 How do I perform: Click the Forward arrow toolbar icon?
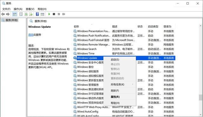pyautogui.click(x=8, y=14)
